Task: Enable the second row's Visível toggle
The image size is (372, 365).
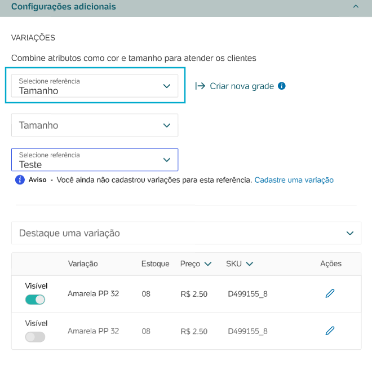Action: click(35, 337)
